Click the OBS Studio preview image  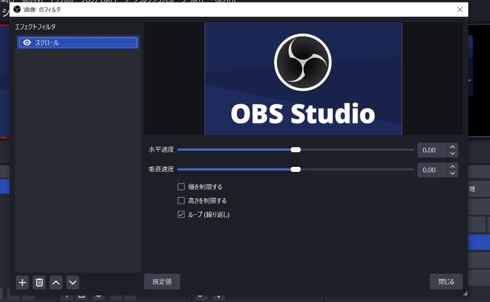click(x=303, y=79)
